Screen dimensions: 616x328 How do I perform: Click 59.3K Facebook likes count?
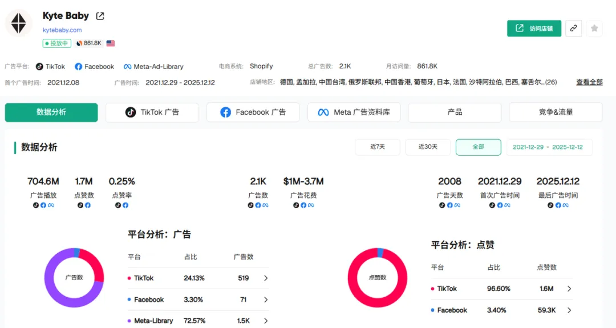click(546, 310)
